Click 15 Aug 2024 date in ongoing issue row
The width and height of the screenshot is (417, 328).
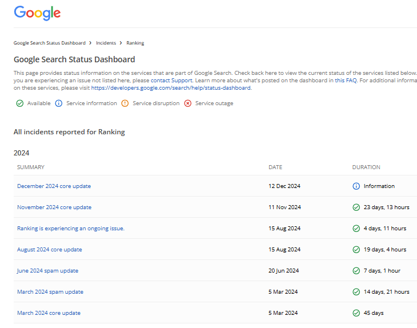(284, 228)
